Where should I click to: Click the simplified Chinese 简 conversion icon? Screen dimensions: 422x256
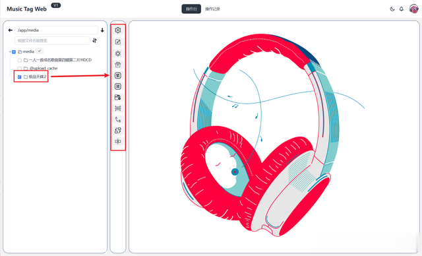(x=117, y=86)
